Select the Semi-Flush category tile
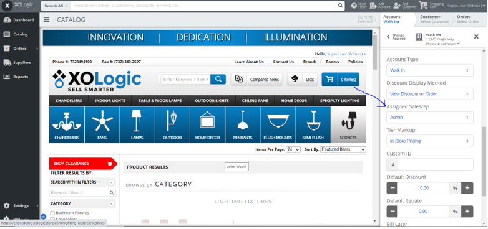The height and width of the screenshot is (229, 488). (313, 124)
